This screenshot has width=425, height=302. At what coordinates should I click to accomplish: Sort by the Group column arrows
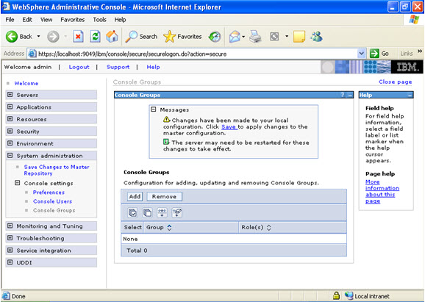click(x=169, y=228)
